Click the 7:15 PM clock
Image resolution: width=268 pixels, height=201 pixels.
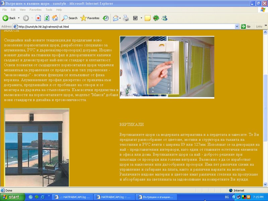[x=258, y=197]
